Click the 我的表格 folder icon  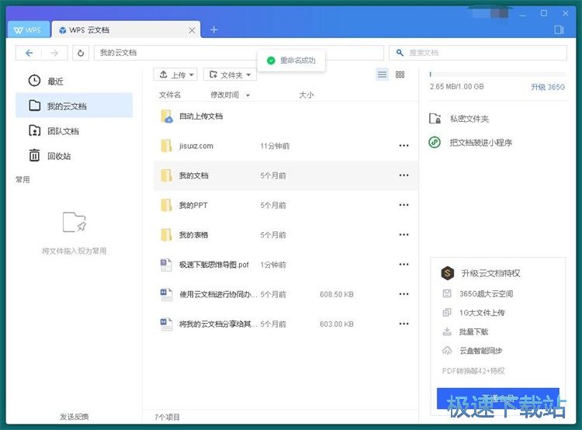pos(166,235)
